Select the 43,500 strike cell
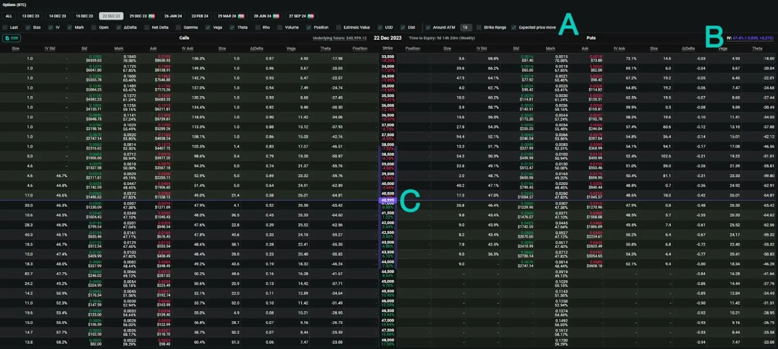This screenshot has height=349, width=778. (388, 254)
